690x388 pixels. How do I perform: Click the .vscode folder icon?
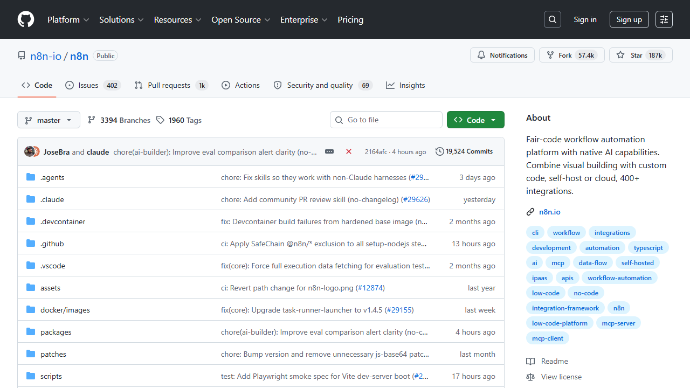31,266
